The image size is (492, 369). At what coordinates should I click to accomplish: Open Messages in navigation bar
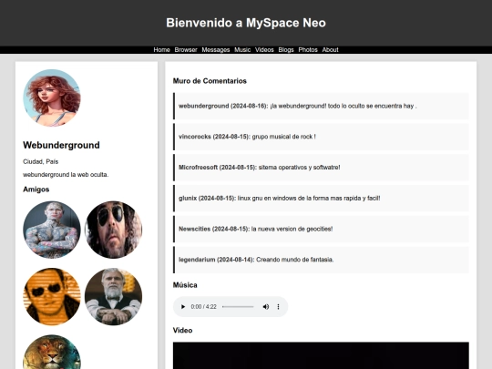216,49
